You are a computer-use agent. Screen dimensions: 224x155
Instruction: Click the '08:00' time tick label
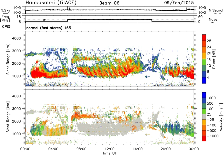[81, 149]
